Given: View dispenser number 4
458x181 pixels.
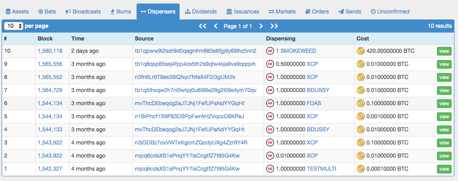Looking at the screenshot, I should point(444,130).
